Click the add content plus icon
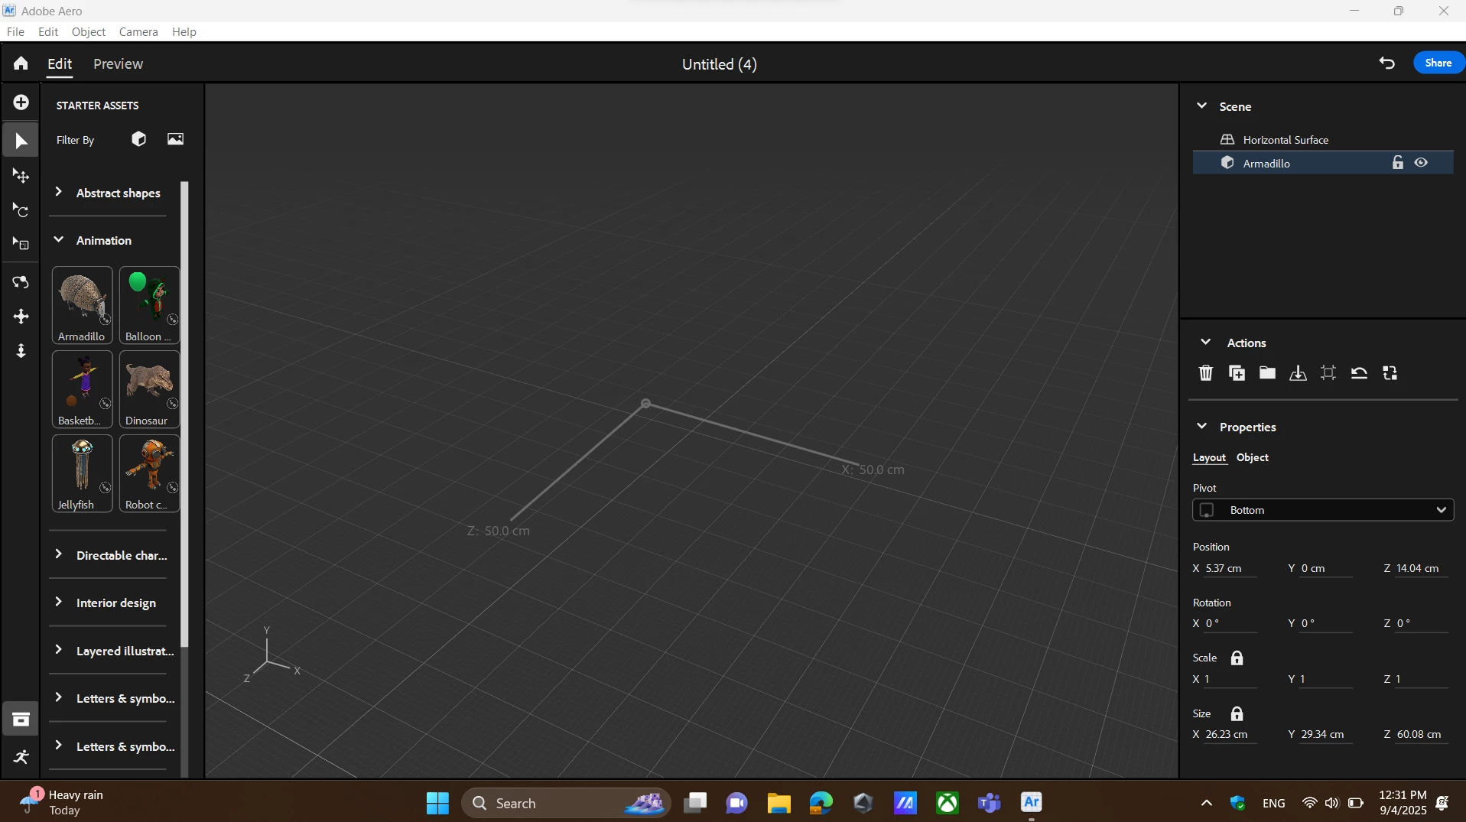 pos(21,102)
